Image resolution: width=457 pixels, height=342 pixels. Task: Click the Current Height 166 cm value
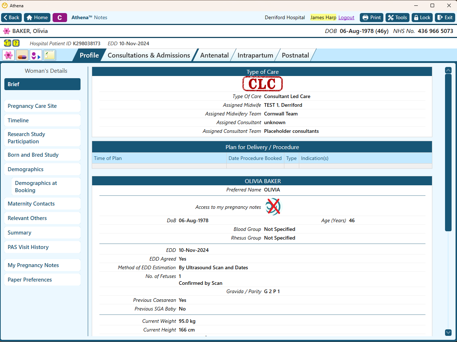tap(187, 330)
